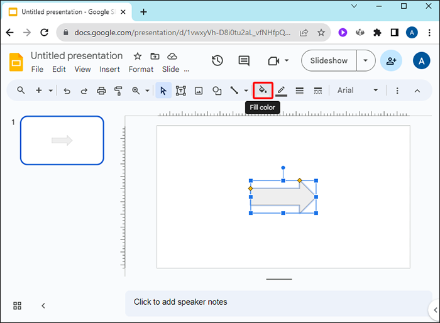Open the Insert menu

(x=109, y=69)
